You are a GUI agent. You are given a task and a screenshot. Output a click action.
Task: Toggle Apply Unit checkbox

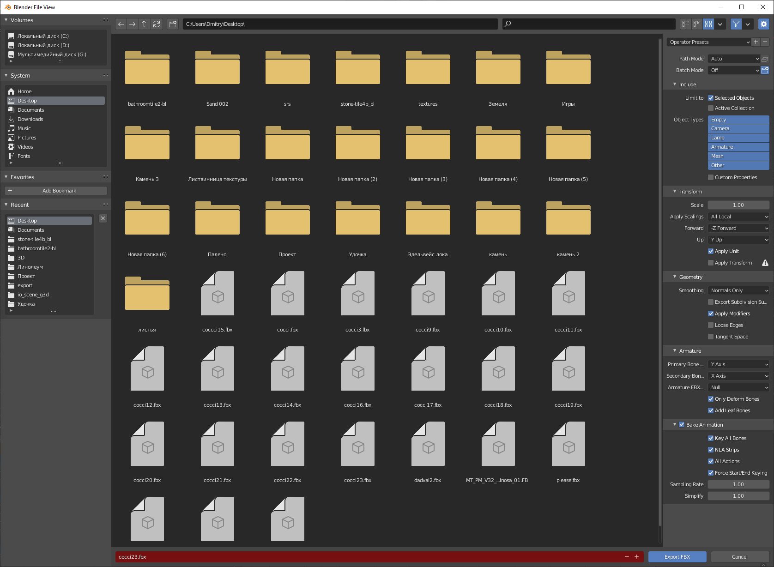tap(711, 251)
